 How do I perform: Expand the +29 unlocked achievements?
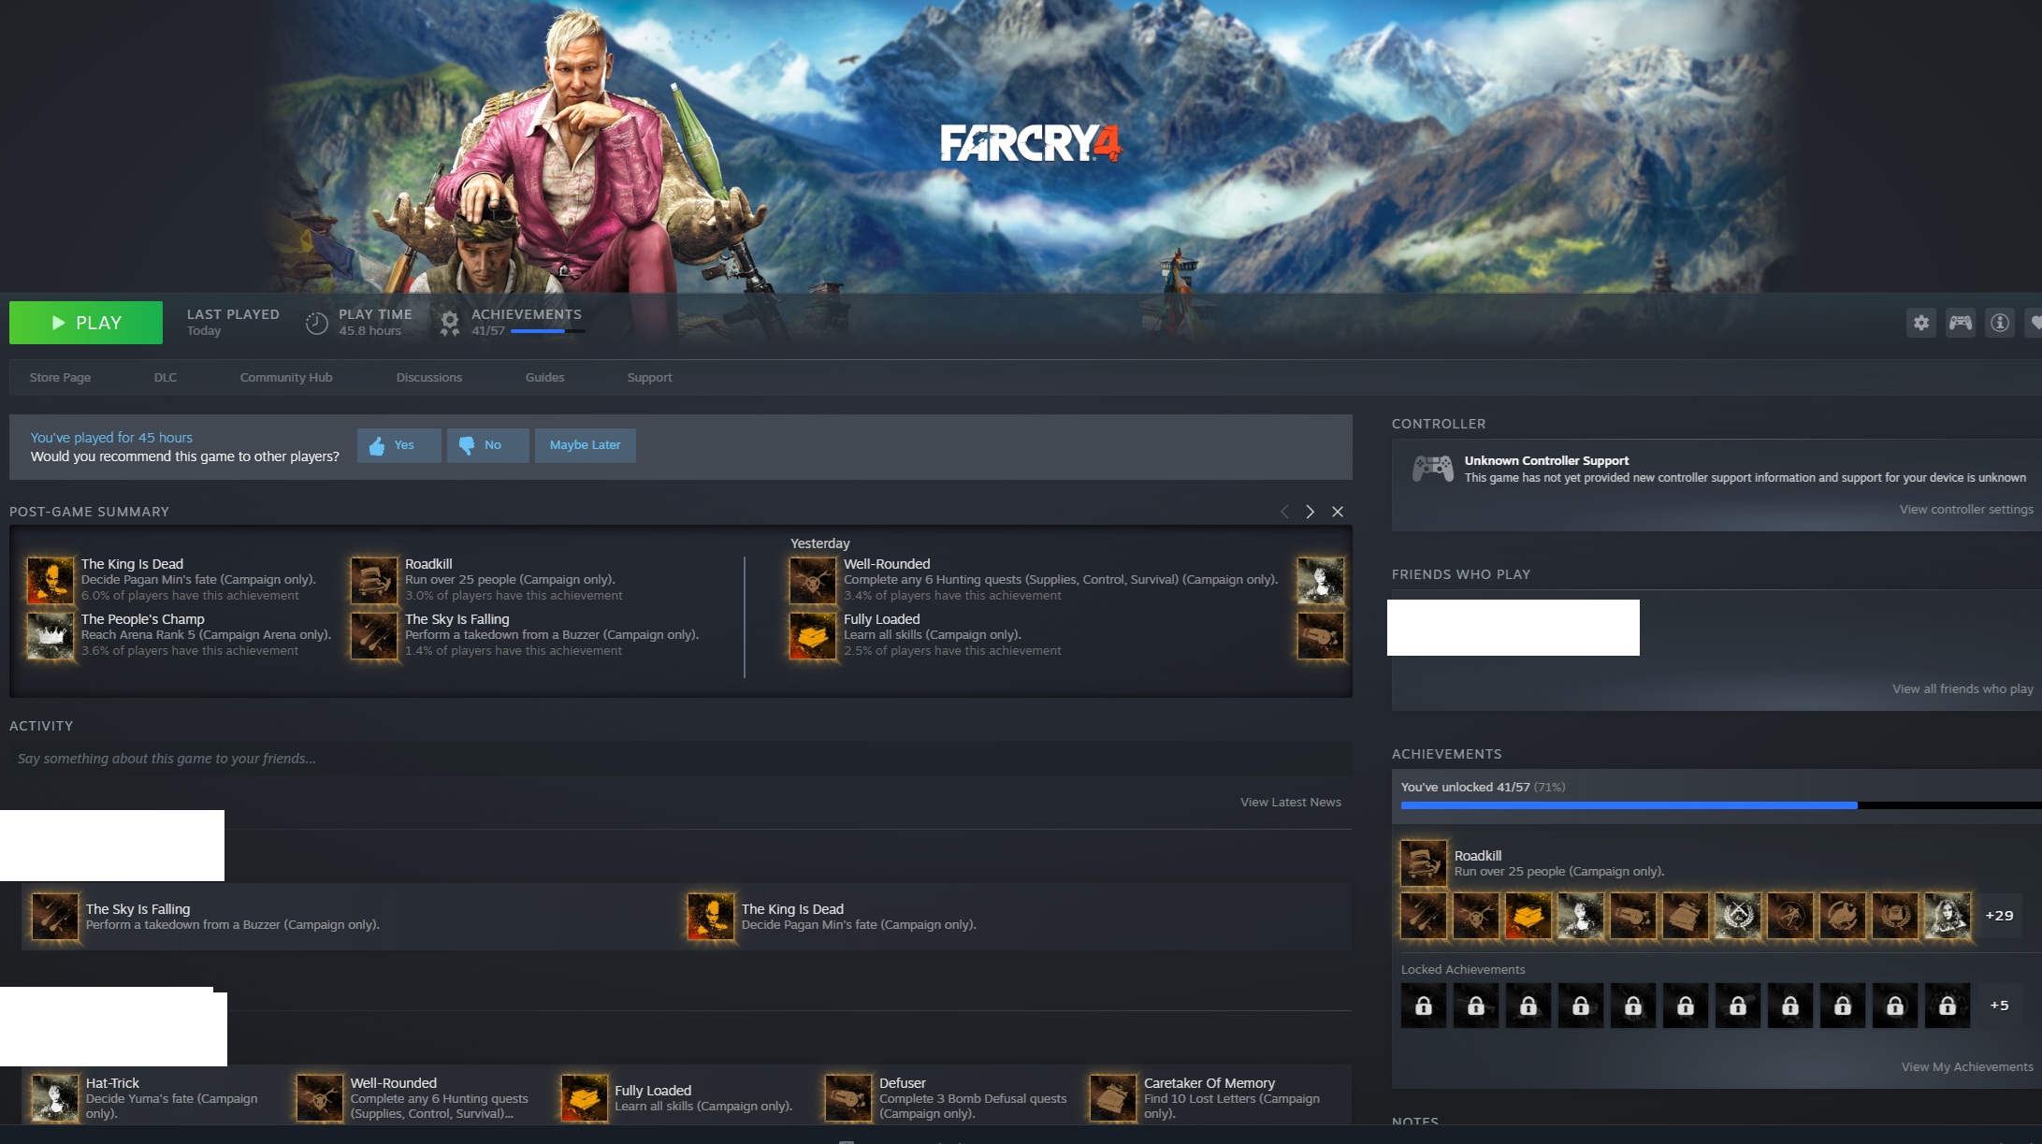pos(1999,916)
